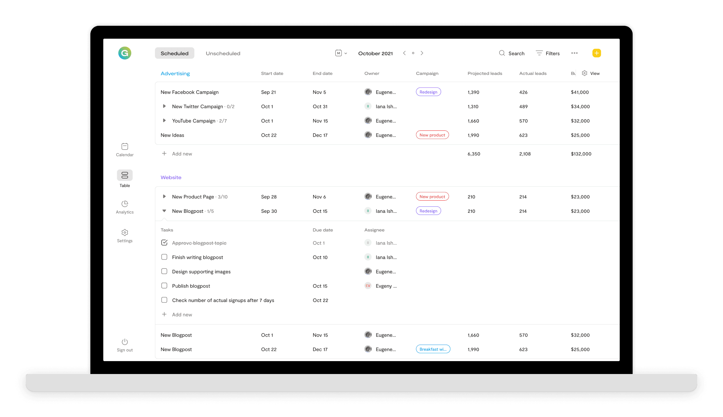Go to next month arrow

coord(422,53)
